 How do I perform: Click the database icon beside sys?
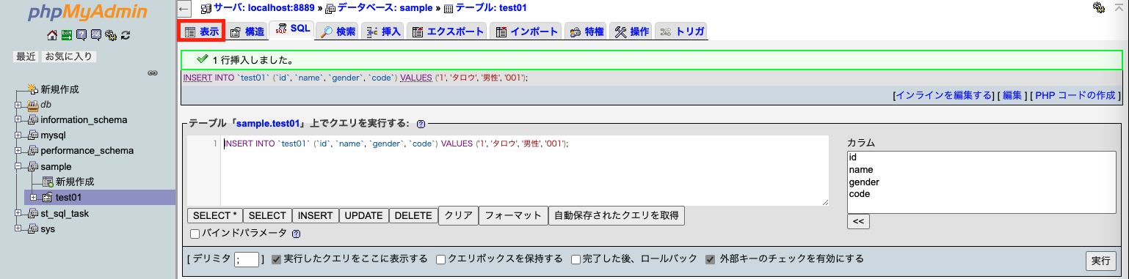[x=33, y=228]
